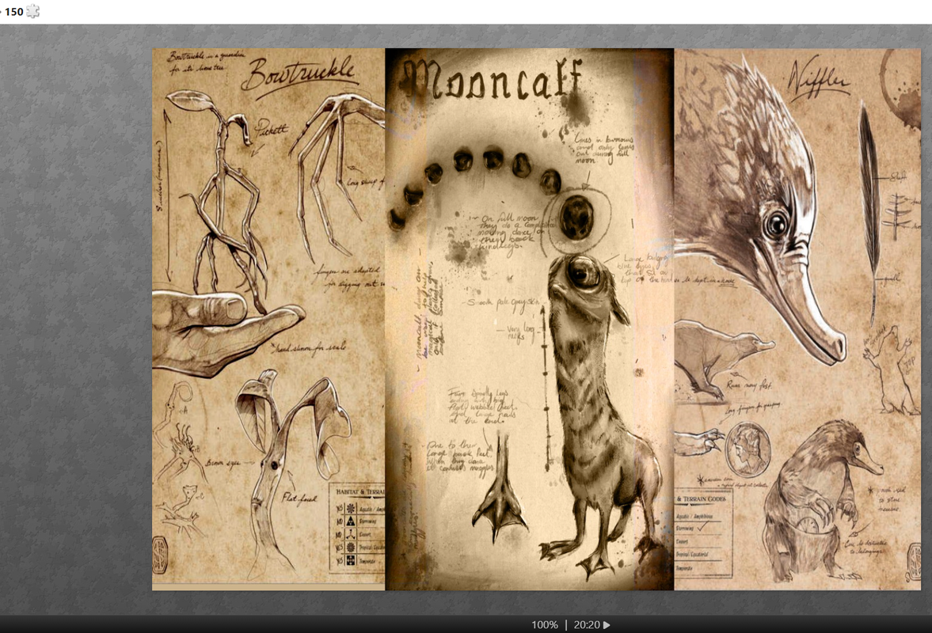Click the 100% completion indicator
932x633 pixels.
coord(545,624)
